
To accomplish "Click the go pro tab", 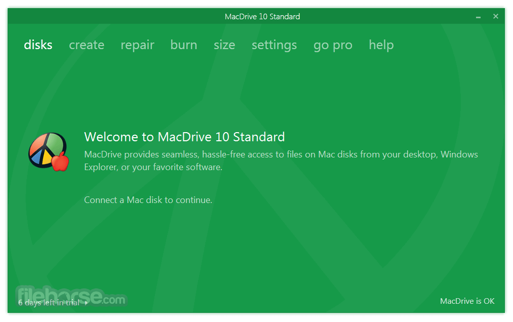I will [333, 46].
